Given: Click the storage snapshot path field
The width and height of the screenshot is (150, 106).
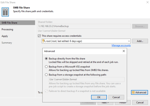Looking at the screenshot, I should (87, 79).
